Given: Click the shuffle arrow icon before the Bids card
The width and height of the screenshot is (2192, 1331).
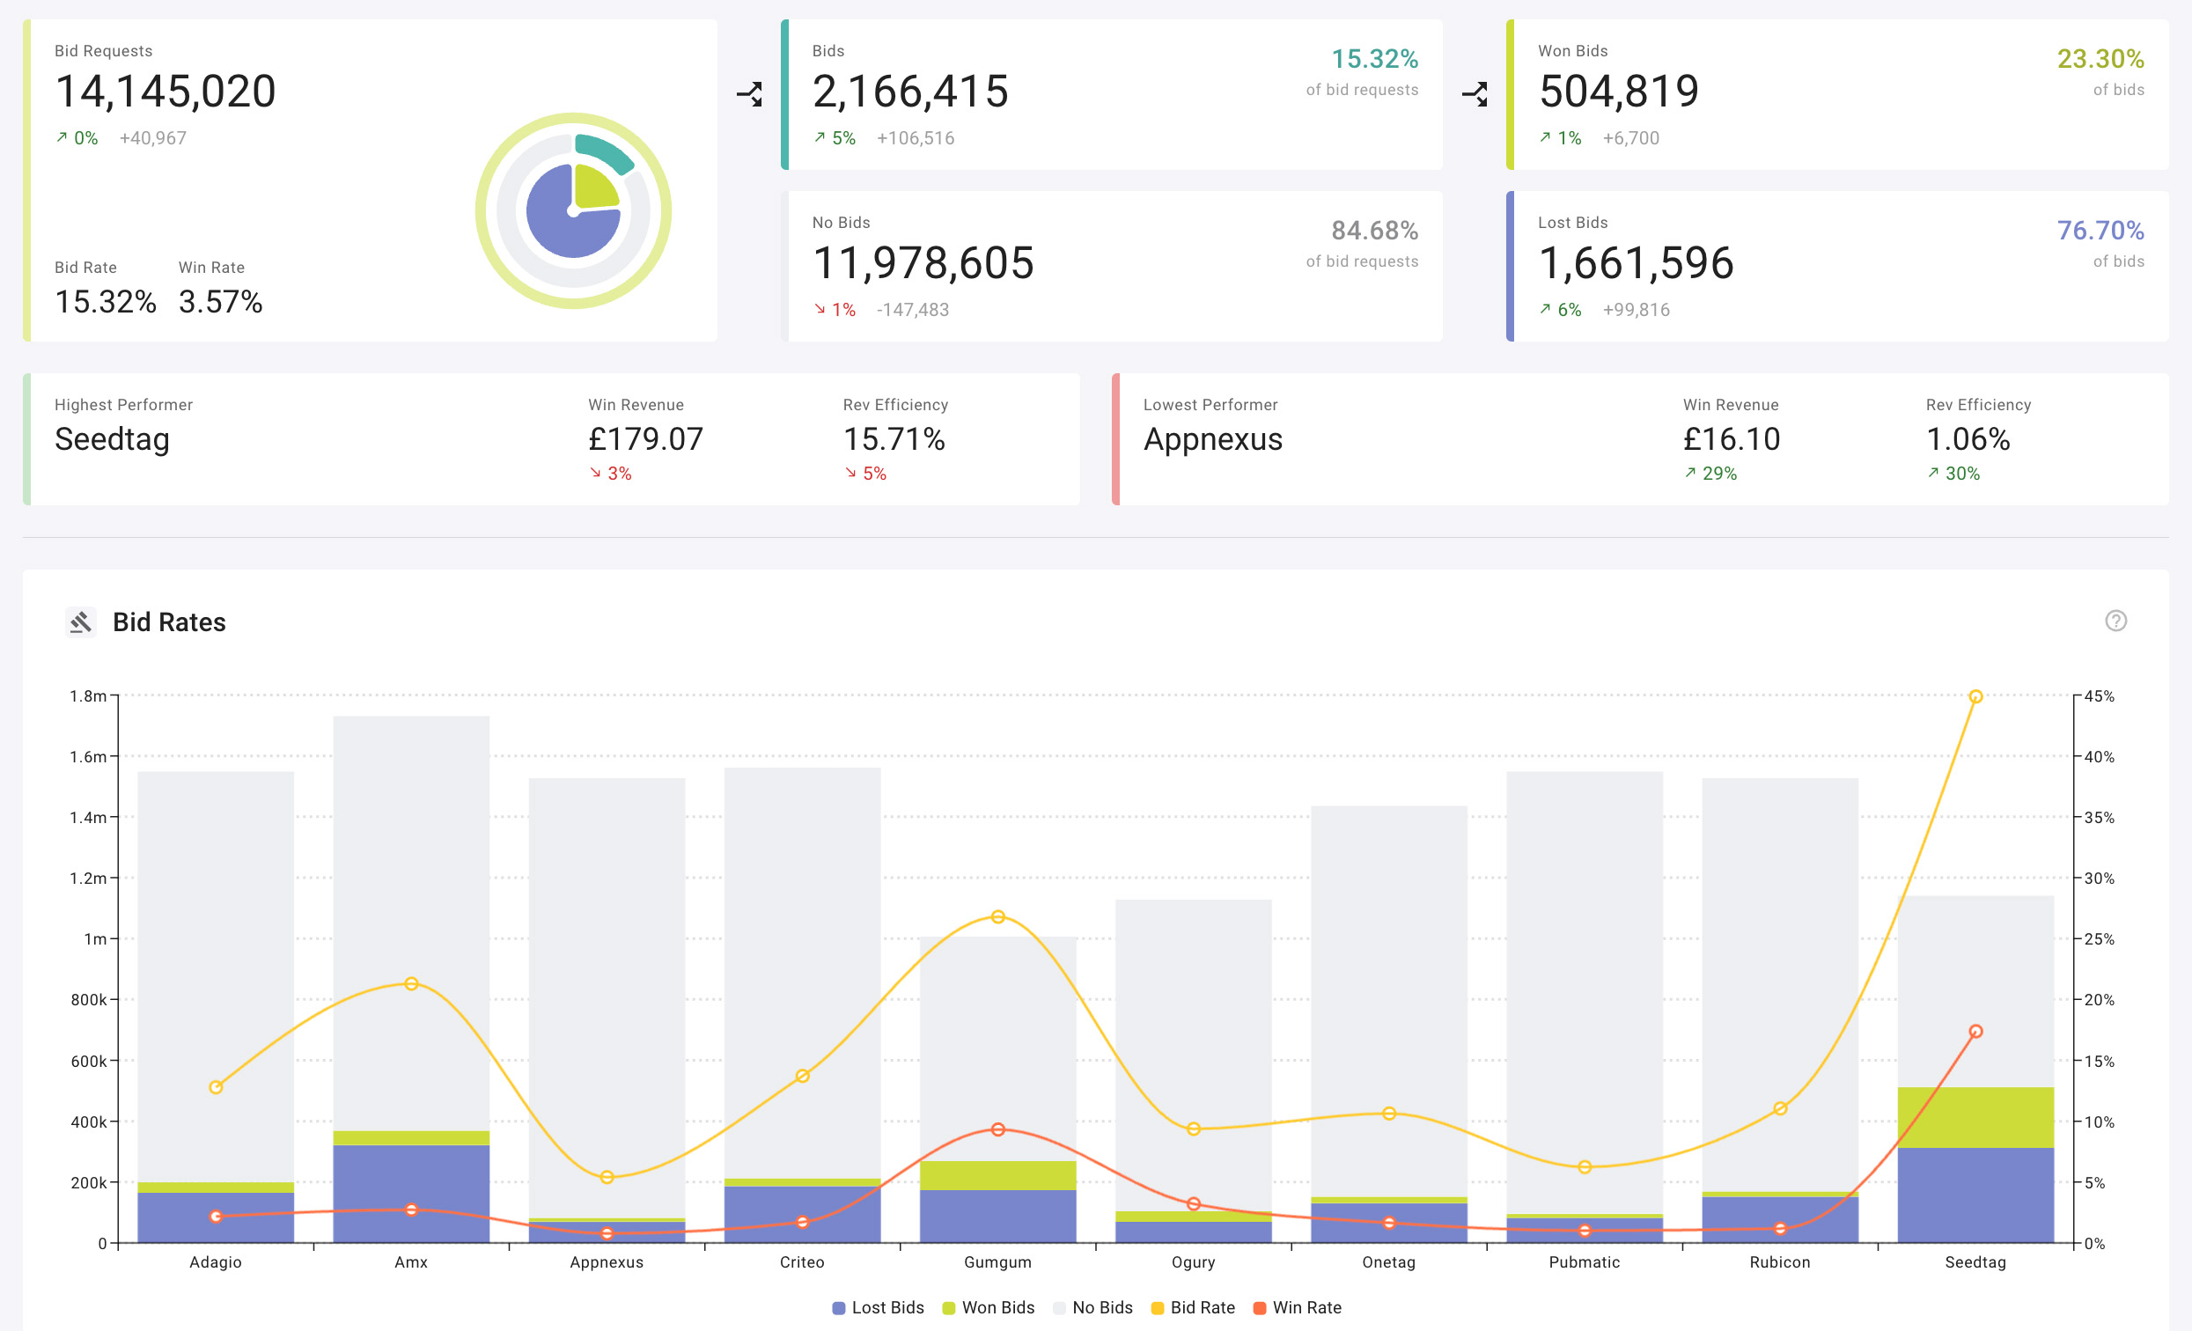Looking at the screenshot, I should [749, 94].
